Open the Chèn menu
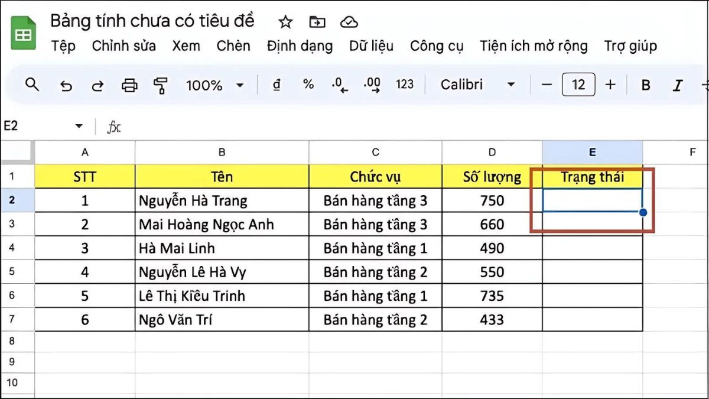Image resolution: width=709 pixels, height=399 pixels. click(233, 46)
